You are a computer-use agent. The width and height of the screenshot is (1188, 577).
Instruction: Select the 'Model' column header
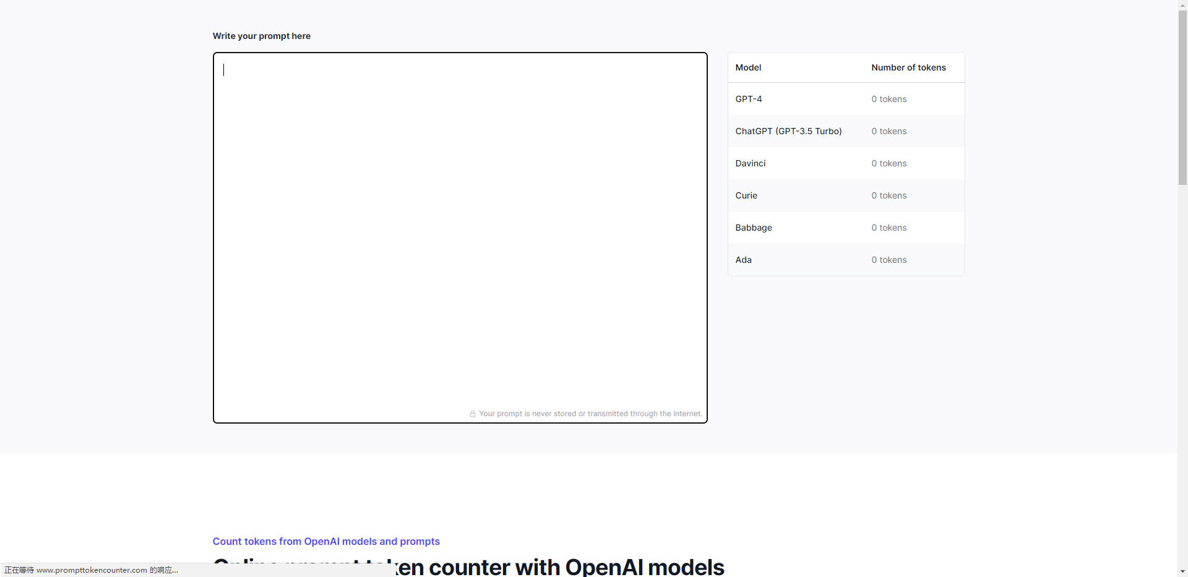748,67
